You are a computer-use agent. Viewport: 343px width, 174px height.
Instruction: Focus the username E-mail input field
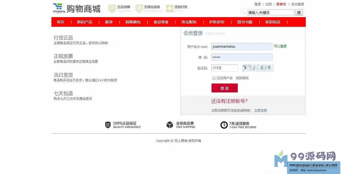tap(242, 47)
